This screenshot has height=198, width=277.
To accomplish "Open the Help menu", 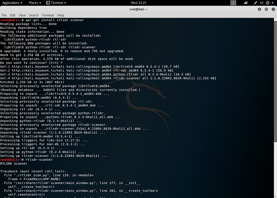I will 61,15.
